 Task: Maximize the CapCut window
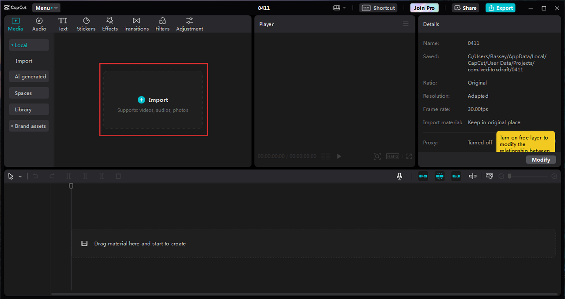click(x=544, y=8)
